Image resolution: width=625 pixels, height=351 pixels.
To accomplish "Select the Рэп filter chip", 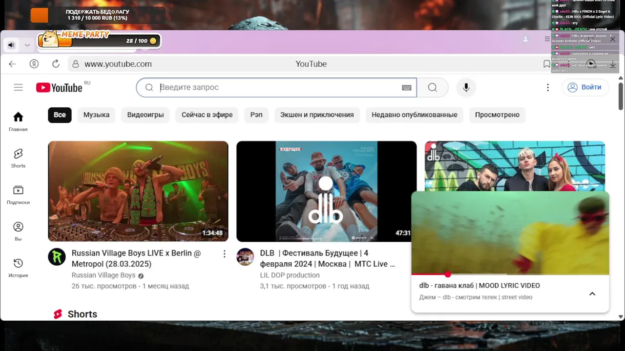I will tap(256, 115).
